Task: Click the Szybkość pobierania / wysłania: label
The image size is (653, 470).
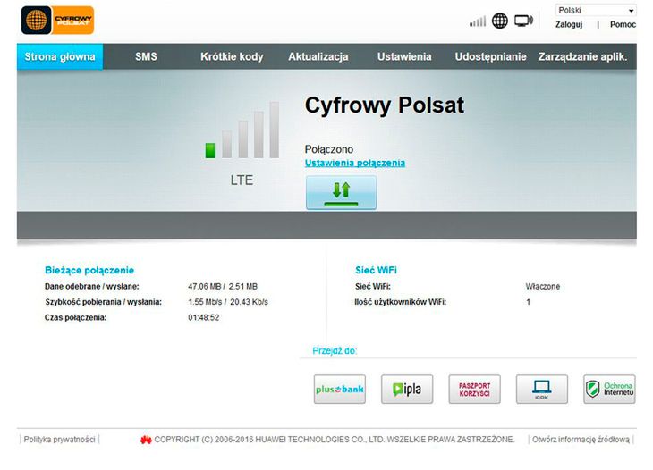Action: point(103,302)
